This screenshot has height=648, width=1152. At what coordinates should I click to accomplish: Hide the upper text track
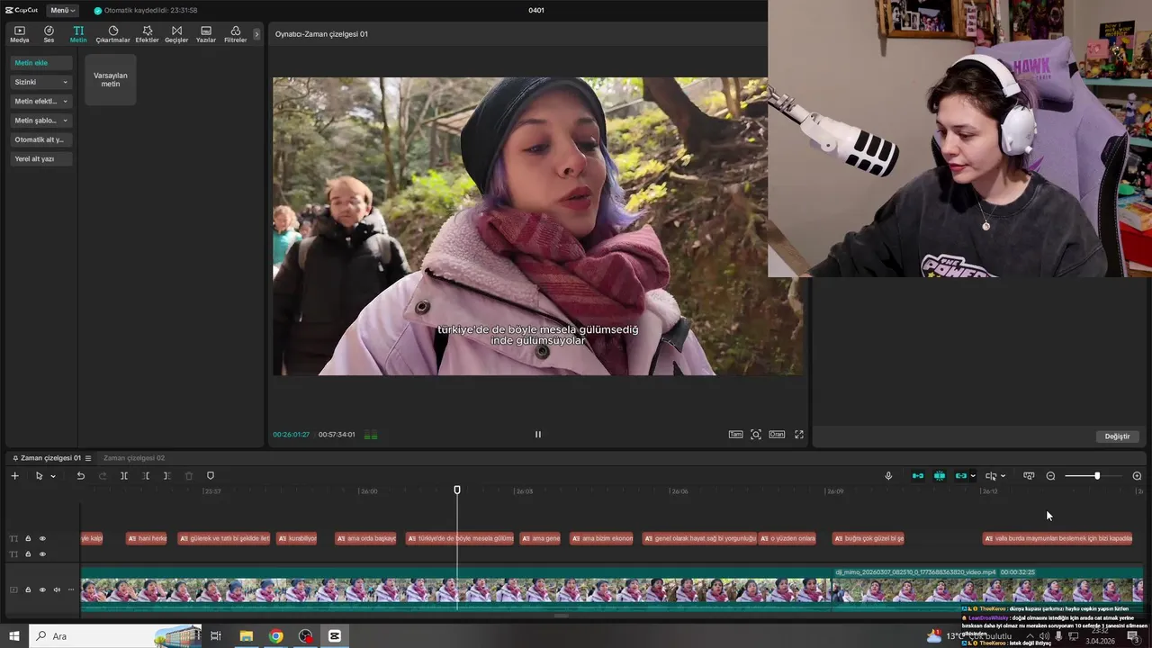click(42, 538)
